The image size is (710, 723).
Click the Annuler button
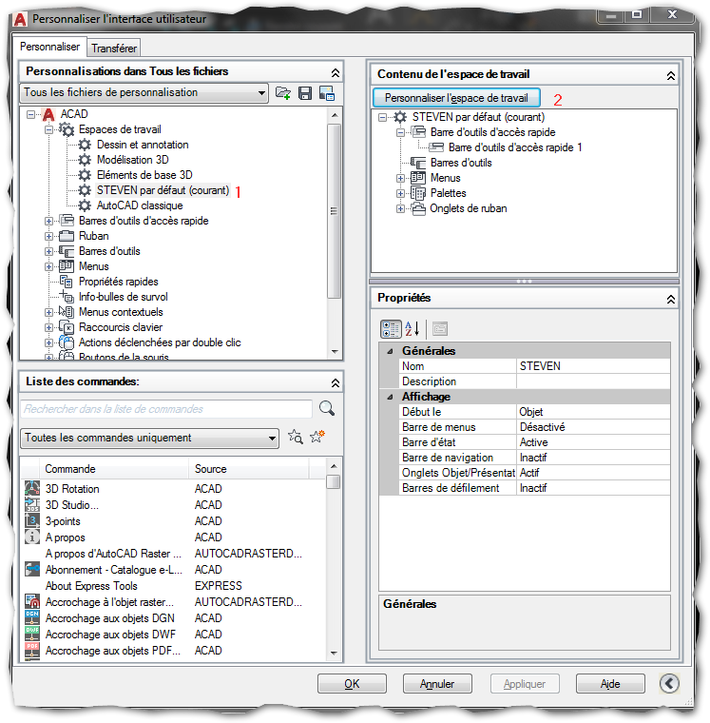[x=437, y=683]
